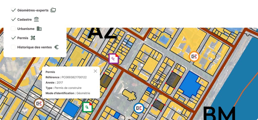Click the Historique des ventes label
258x120 pixels.
pyautogui.click(x=35, y=47)
